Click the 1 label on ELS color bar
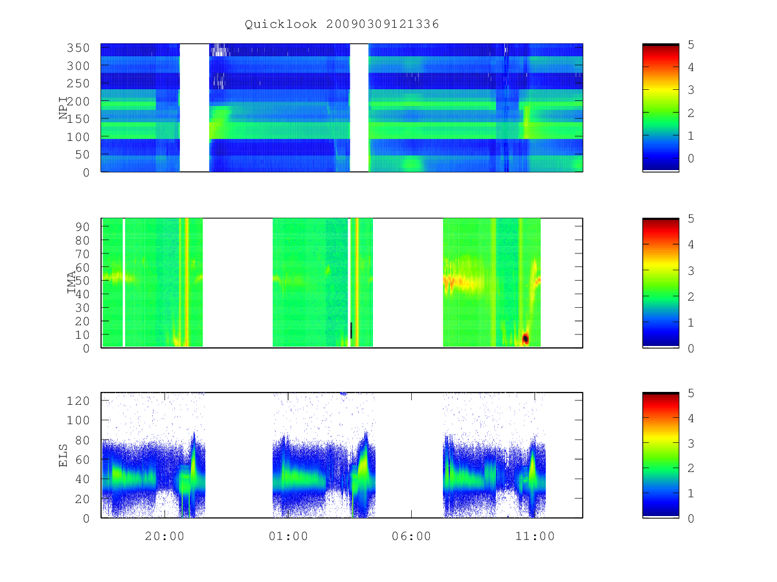This screenshot has width=777, height=582. click(x=692, y=493)
